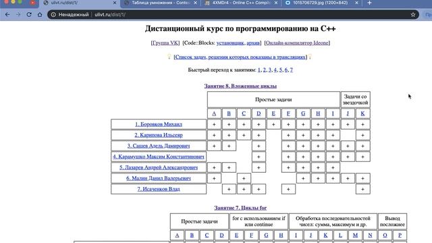
Task: Click the site info Ненадежный icon
Action: pyautogui.click(x=53, y=15)
